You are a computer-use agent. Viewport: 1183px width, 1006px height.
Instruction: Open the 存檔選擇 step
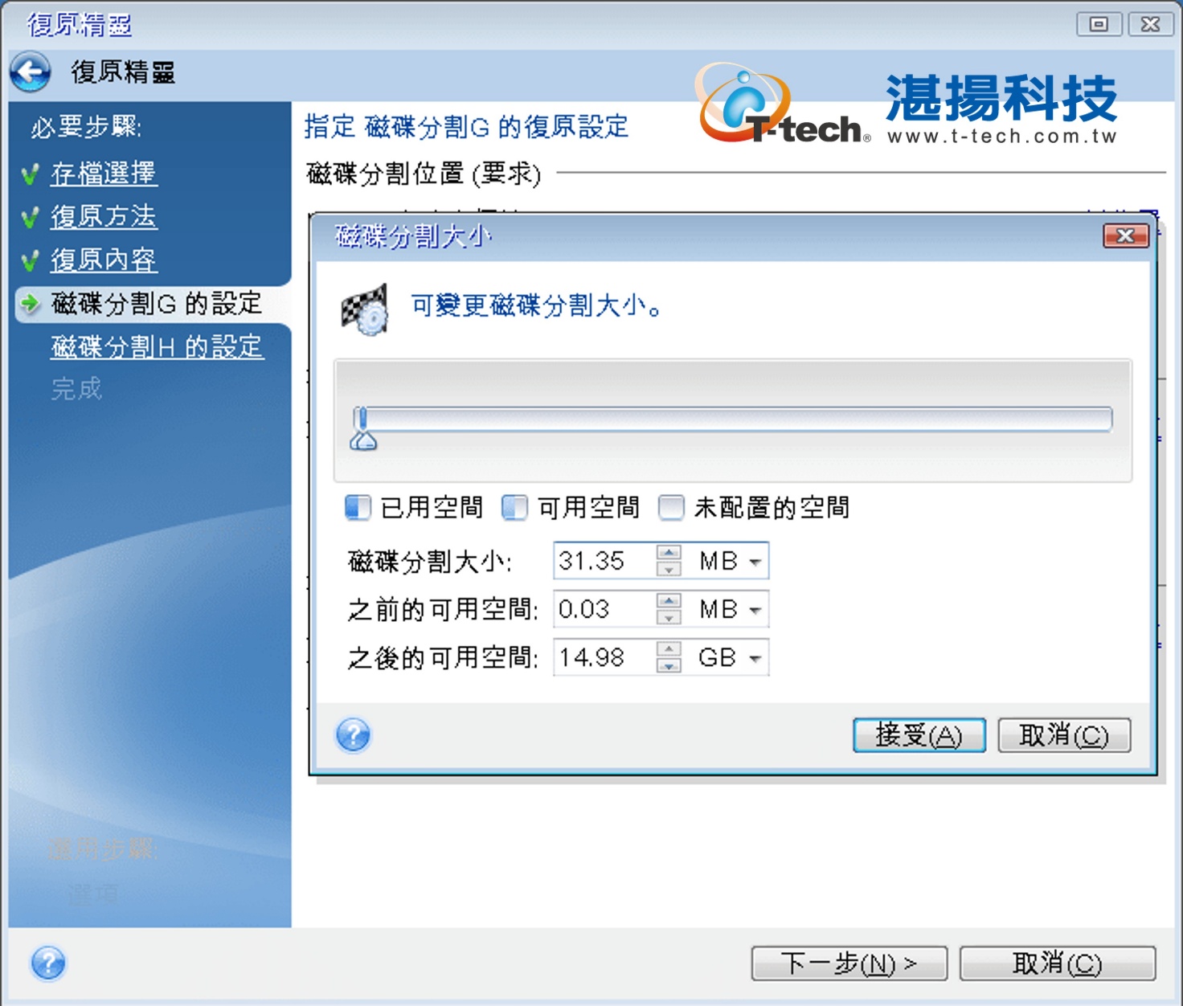(x=104, y=174)
